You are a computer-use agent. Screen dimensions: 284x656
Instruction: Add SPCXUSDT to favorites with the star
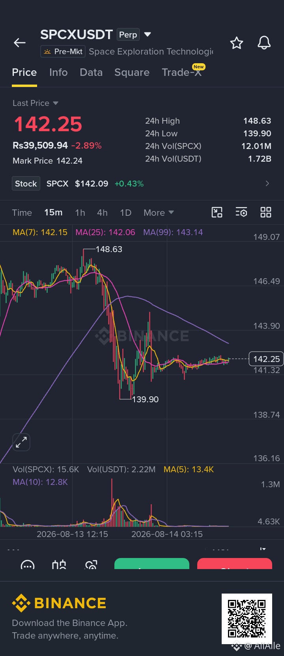click(237, 43)
